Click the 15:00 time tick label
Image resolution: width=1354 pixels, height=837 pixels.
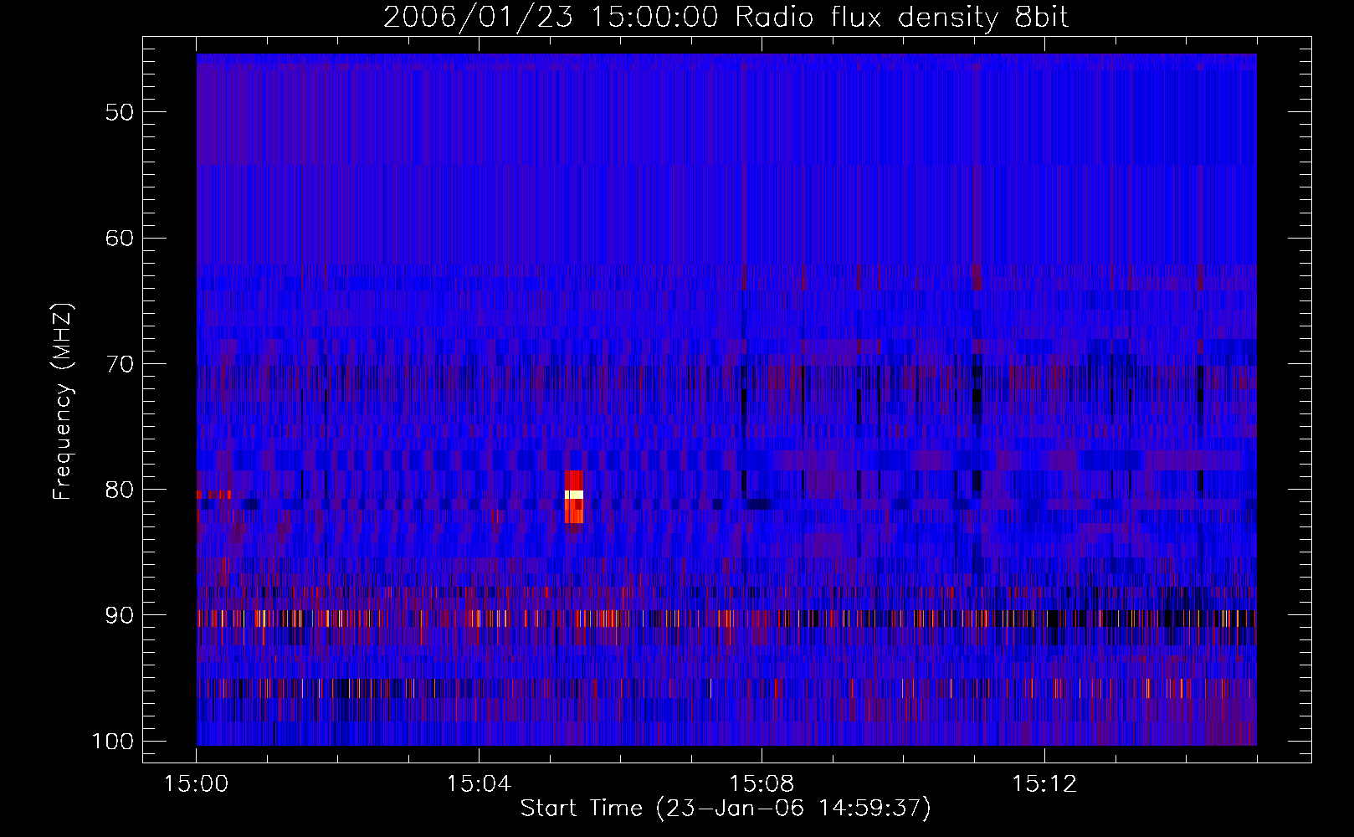tap(197, 784)
